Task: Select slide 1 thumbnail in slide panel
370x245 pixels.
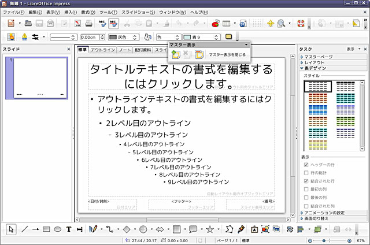Action: (x=40, y=77)
